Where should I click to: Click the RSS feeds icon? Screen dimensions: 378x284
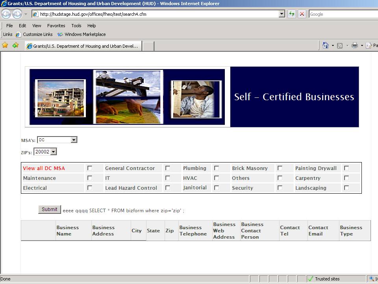(340, 45)
